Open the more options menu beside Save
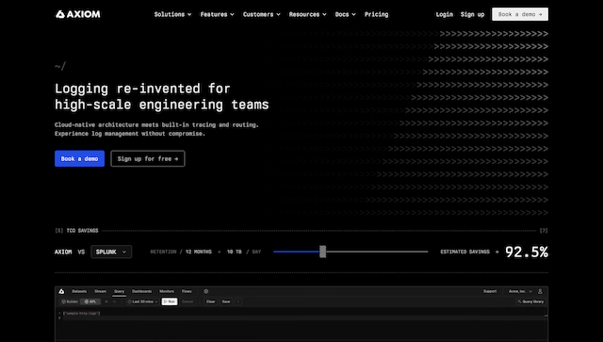 tap(238, 301)
